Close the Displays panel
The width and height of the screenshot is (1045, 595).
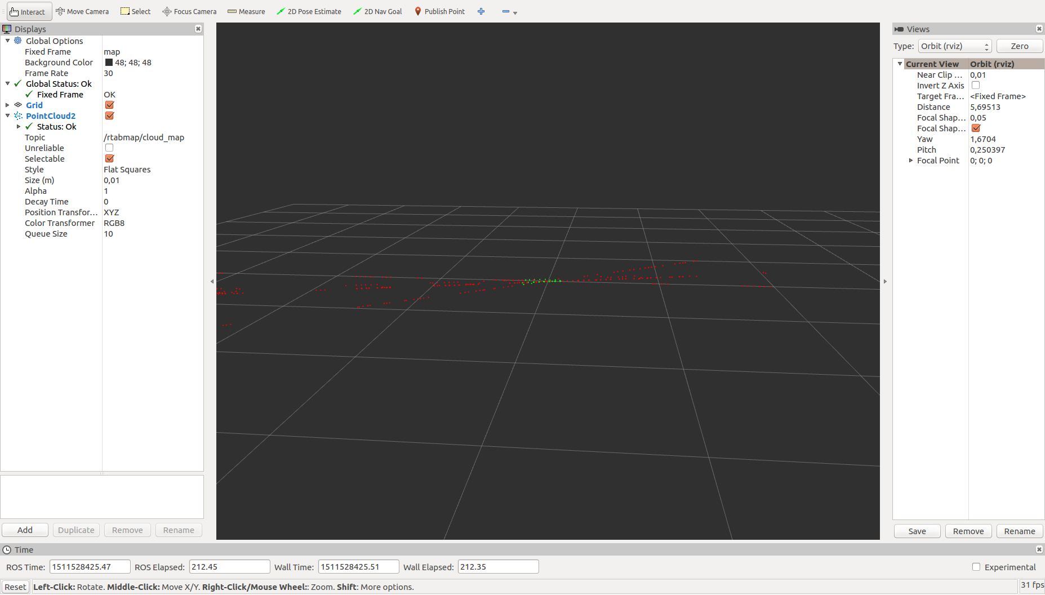198,29
